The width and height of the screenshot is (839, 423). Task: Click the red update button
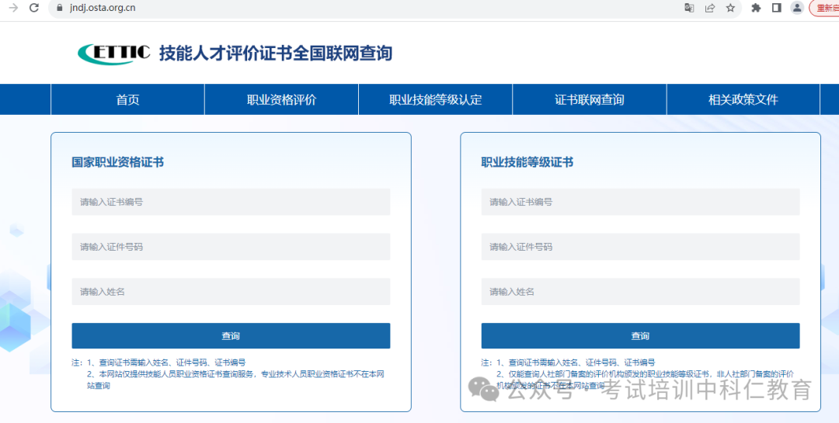pyautogui.click(x=824, y=8)
